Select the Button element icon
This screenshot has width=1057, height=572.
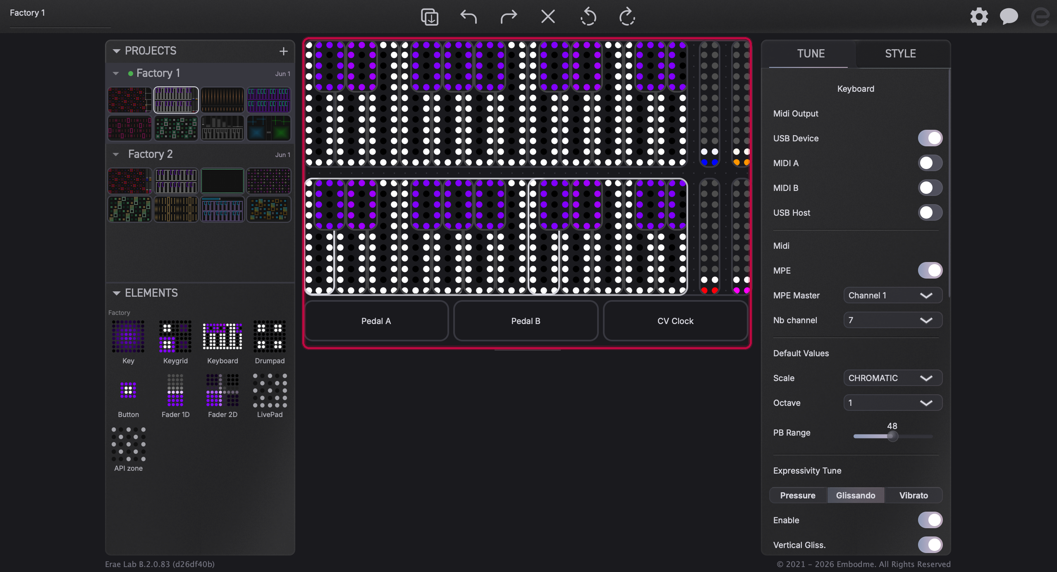[x=128, y=390]
